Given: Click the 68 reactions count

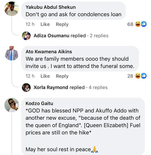Looking at the screenshot, I should pos(130,24).
